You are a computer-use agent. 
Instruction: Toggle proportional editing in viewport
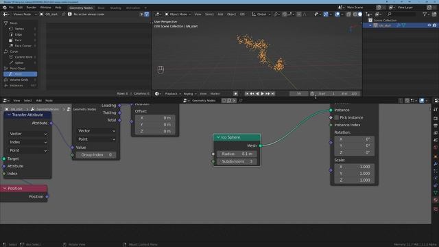299,14
